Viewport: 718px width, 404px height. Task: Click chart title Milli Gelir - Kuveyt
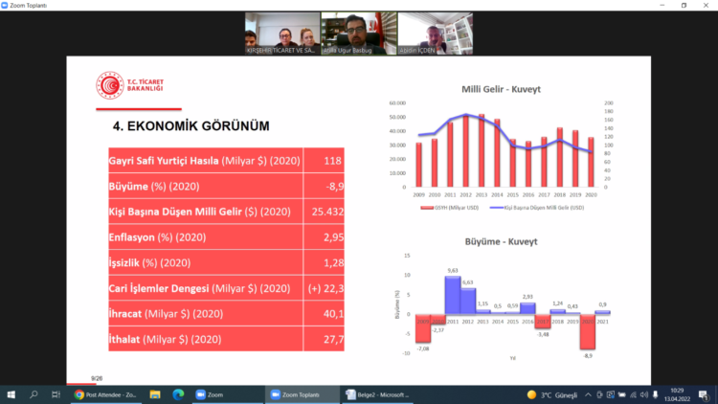click(x=501, y=89)
